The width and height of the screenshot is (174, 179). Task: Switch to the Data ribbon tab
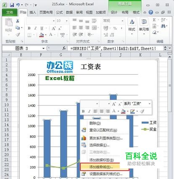click(x=69, y=13)
